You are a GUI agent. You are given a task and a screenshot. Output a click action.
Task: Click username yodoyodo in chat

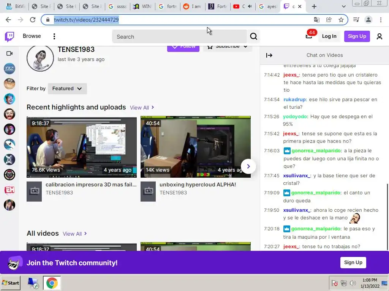(x=295, y=117)
